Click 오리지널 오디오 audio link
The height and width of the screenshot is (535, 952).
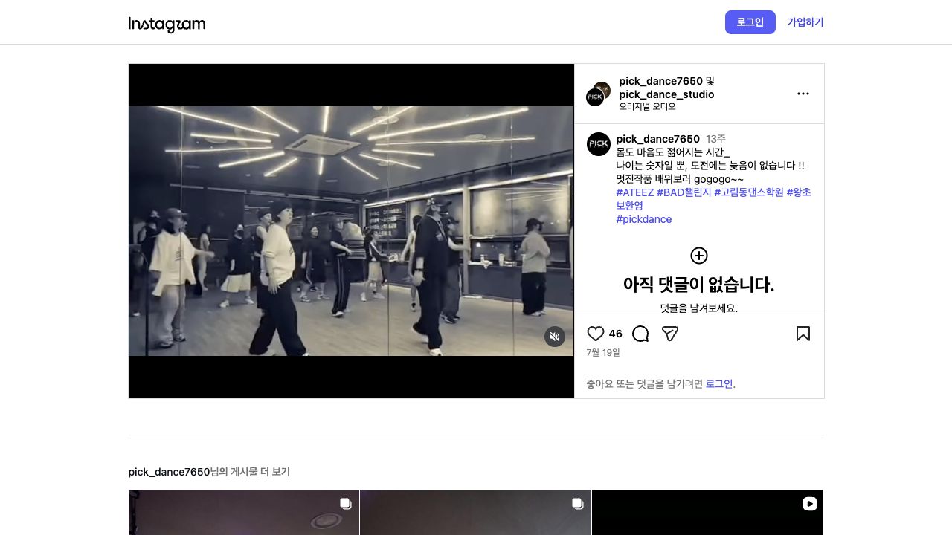(647, 107)
